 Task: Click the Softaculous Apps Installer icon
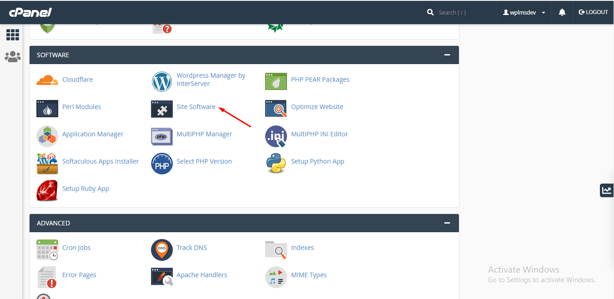point(47,163)
